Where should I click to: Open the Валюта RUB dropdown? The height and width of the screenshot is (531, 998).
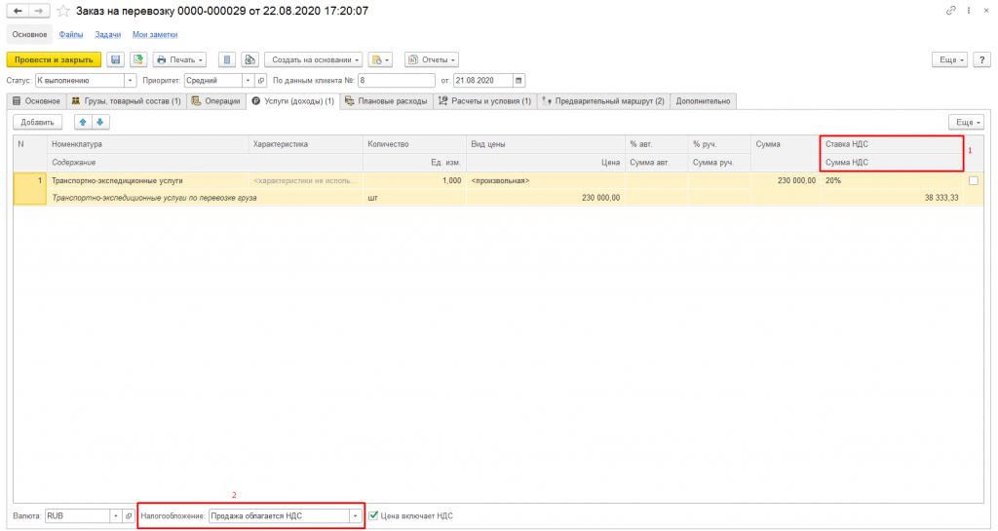coord(116,515)
